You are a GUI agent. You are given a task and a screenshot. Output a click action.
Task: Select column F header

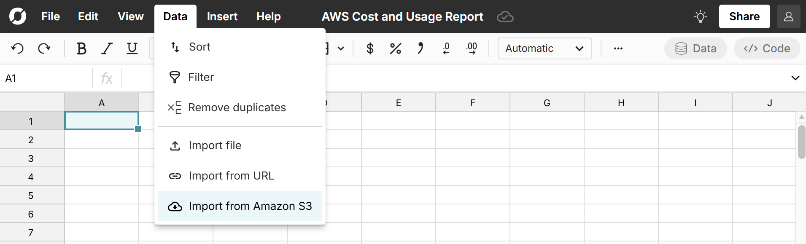pyautogui.click(x=472, y=103)
